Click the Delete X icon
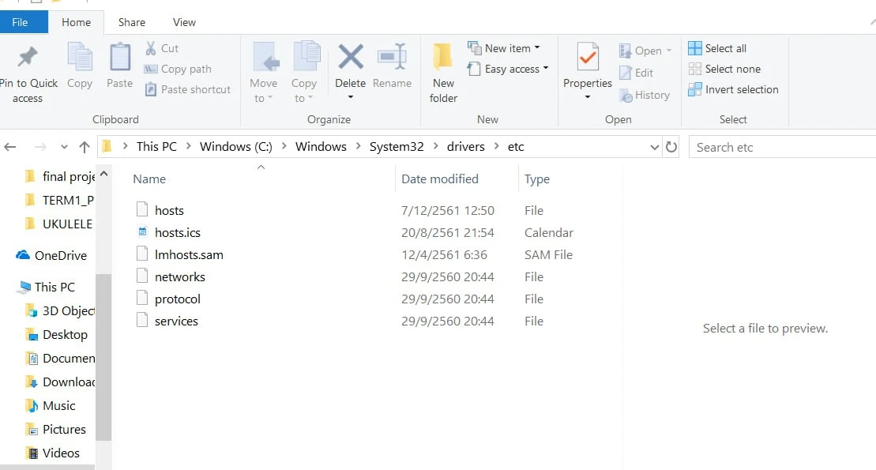The height and width of the screenshot is (470, 876). 351,57
